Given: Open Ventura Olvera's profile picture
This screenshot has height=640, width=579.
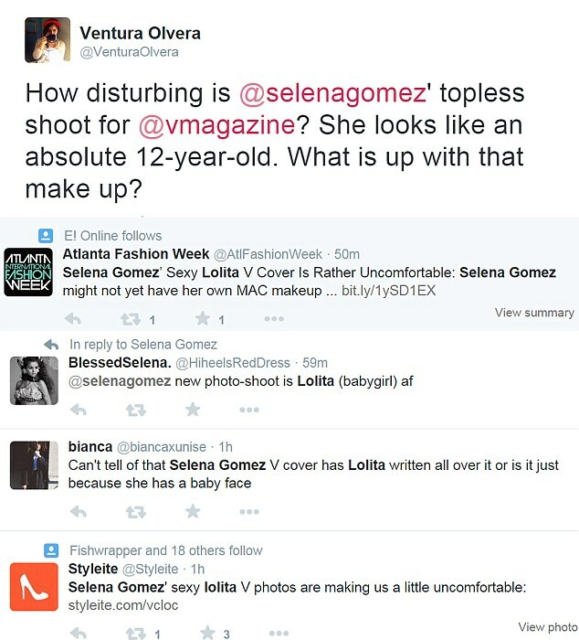Looking at the screenshot, I should click(x=47, y=40).
